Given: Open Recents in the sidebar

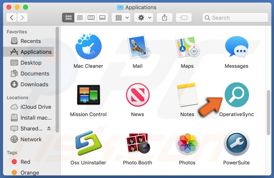Looking at the screenshot, I should [28, 41].
